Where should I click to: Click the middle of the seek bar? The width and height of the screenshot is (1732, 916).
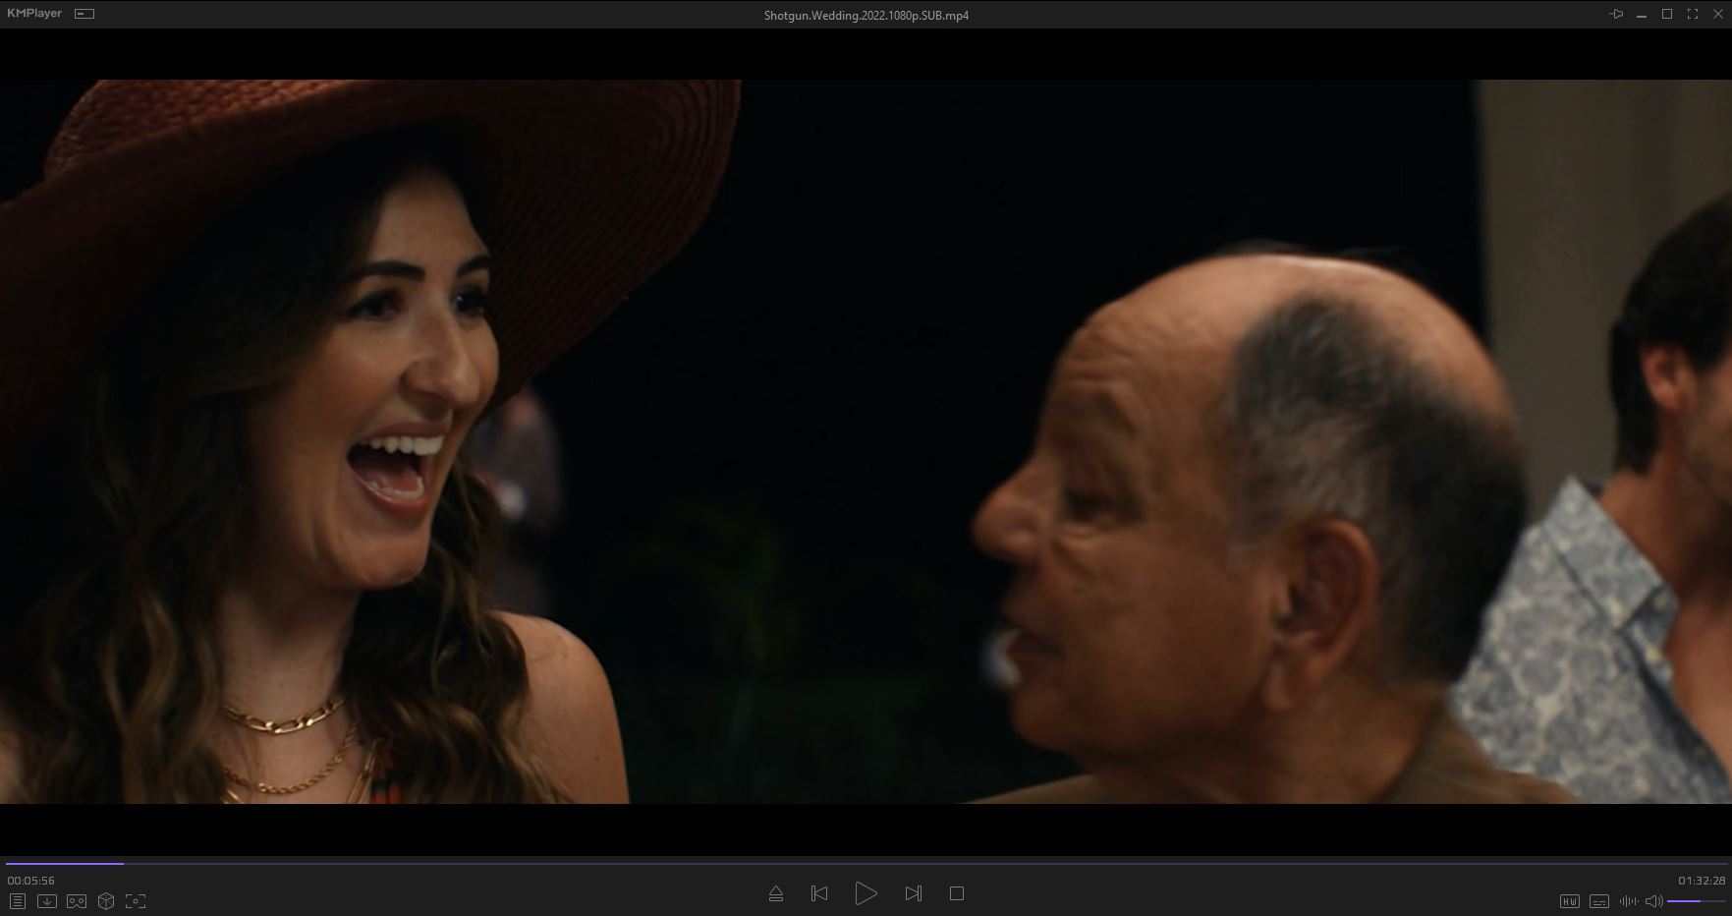pyautogui.click(x=866, y=863)
